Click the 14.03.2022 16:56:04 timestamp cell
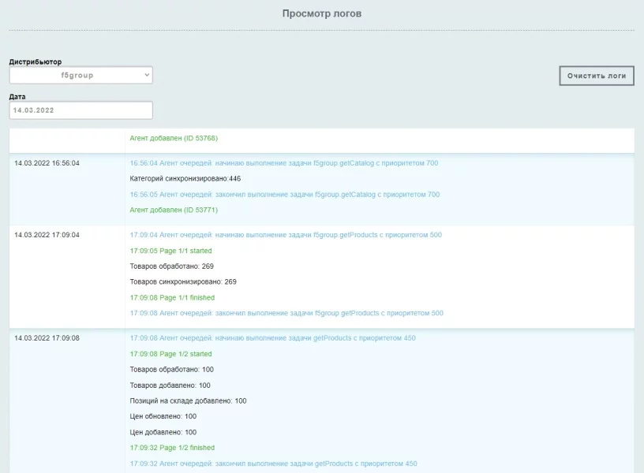 (x=47, y=163)
